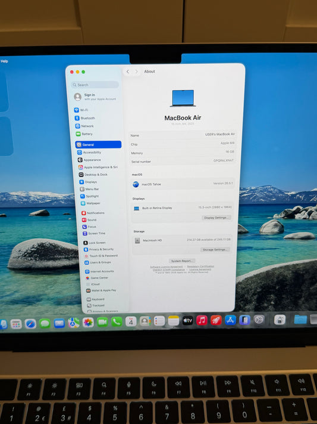Open Music from the Dock
This screenshot has height=424, width=317.
coord(202,320)
